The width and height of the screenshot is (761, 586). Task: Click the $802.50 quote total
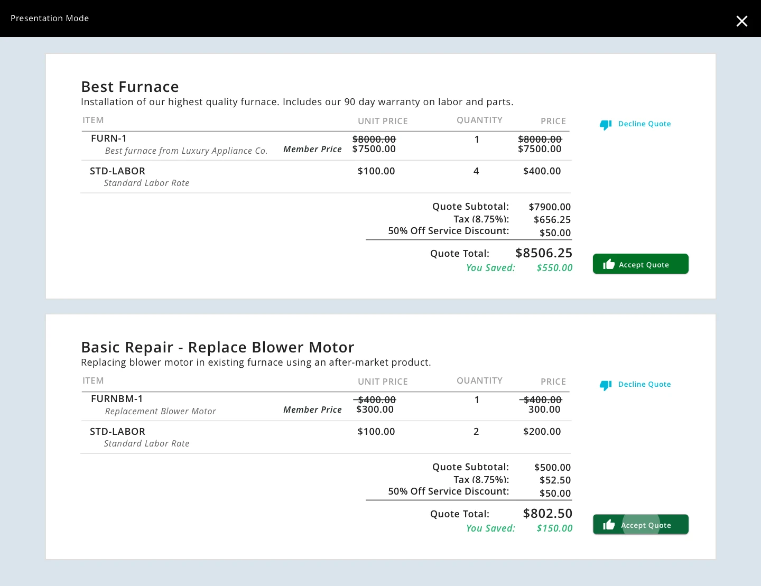[547, 514]
